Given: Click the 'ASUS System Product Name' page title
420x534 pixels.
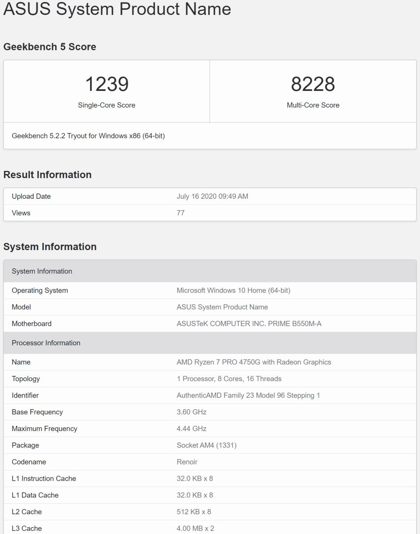Looking at the screenshot, I should (x=117, y=9).
